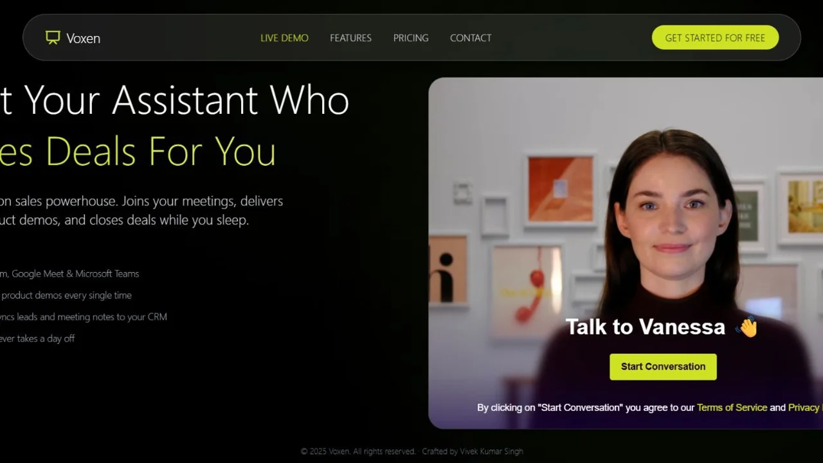Image resolution: width=823 pixels, height=463 pixels.
Task: Click the Start Conversation button
Action: coord(663,367)
